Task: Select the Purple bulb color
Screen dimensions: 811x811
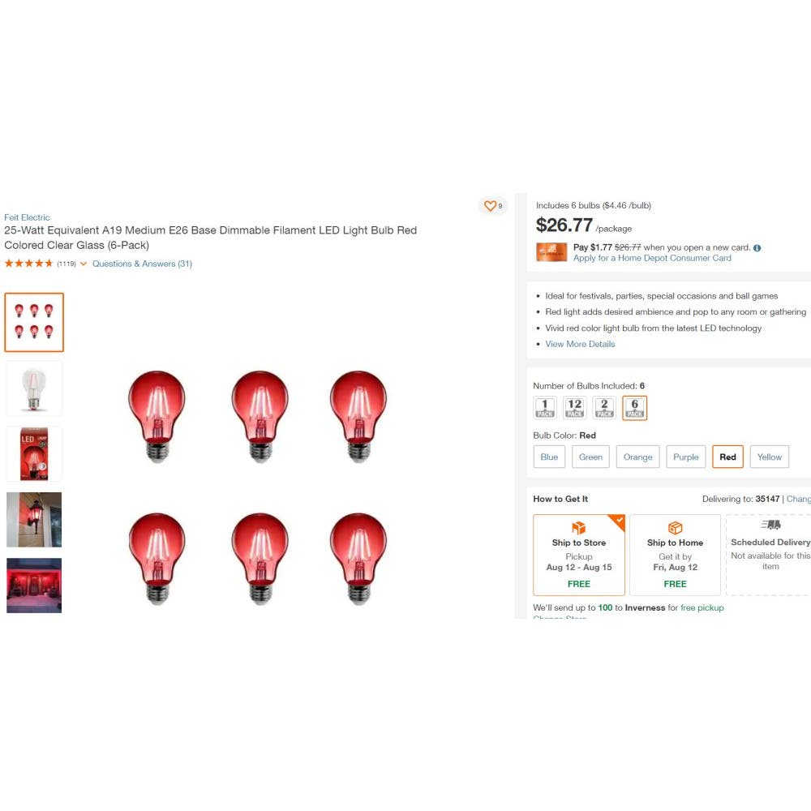Action: point(685,457)
